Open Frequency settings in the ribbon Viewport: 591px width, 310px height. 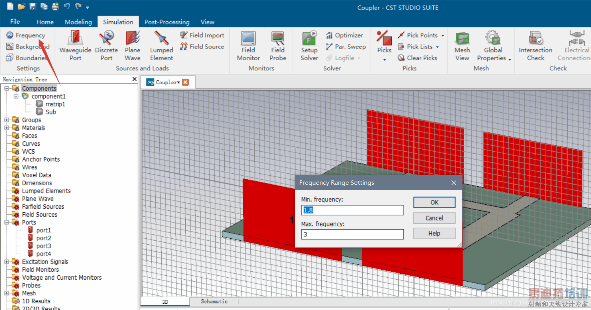pyautogui.click(x=26, y=35)
